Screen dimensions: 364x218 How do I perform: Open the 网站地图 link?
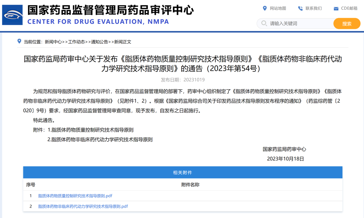point(278,8)
